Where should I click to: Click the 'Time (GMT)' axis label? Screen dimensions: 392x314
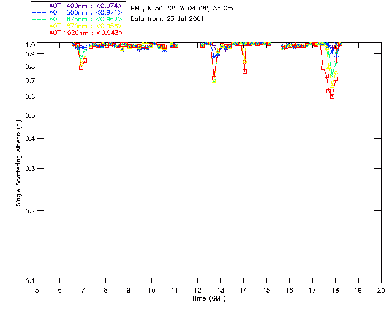click(209, 299)
